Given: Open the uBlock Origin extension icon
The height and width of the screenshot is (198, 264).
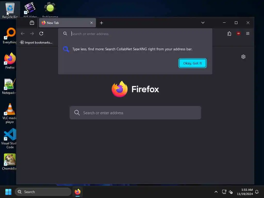Looking at the screenshot, I should 238,33.
